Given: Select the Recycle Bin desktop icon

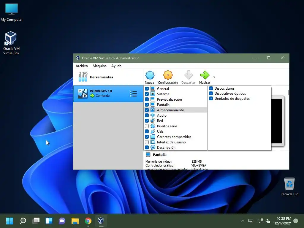Looking at the screenshot, I should pyautogui.click(x=289, y=187).
